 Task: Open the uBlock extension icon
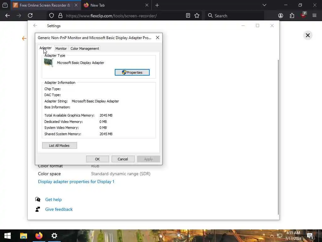(303, 15)
